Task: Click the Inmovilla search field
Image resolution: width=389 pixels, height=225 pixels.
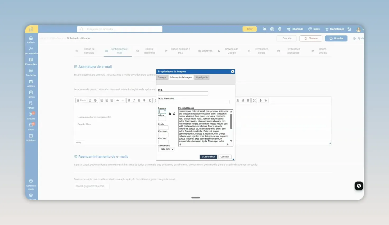Action: click(x=120, y=29)
